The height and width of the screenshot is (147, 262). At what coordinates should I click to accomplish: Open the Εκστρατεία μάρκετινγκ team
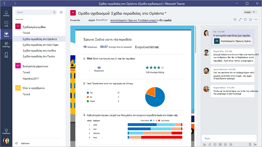click(35, 66)
